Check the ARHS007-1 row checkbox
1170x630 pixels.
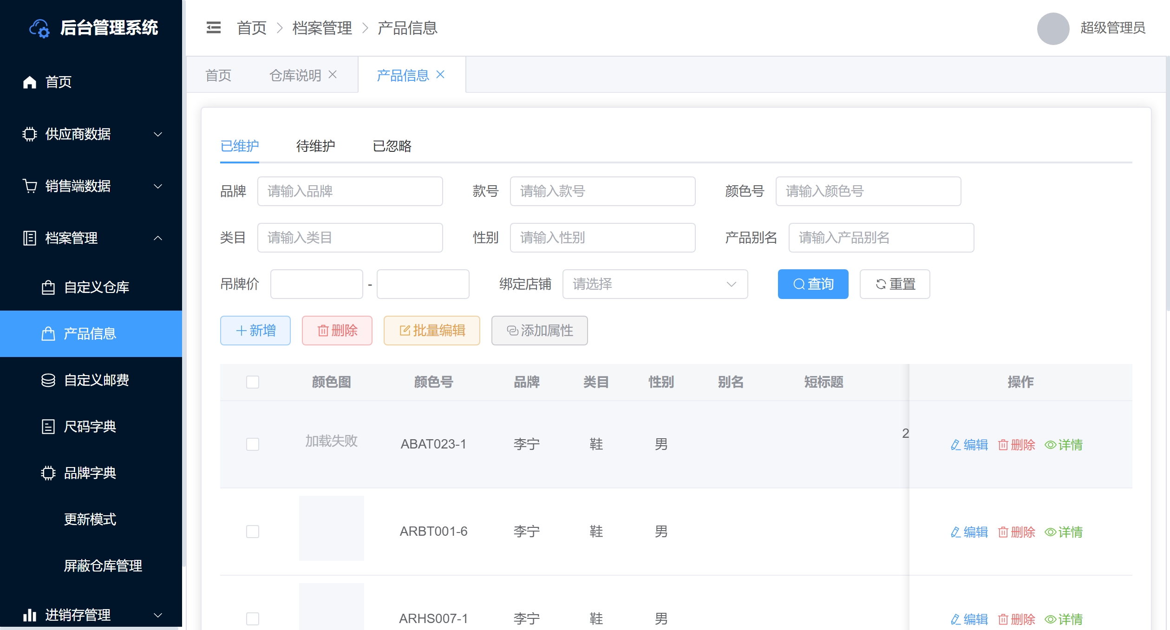253,619
